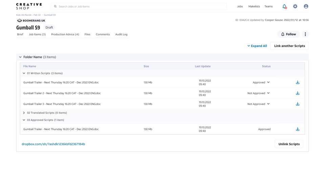Click the Cooper Gouse updated-by name

point(274,20)
